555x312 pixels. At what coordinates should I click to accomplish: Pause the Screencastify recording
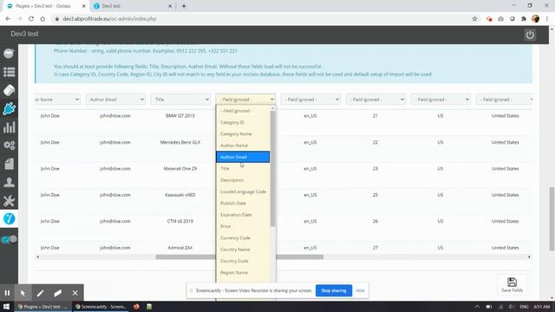tap(7, 293)
